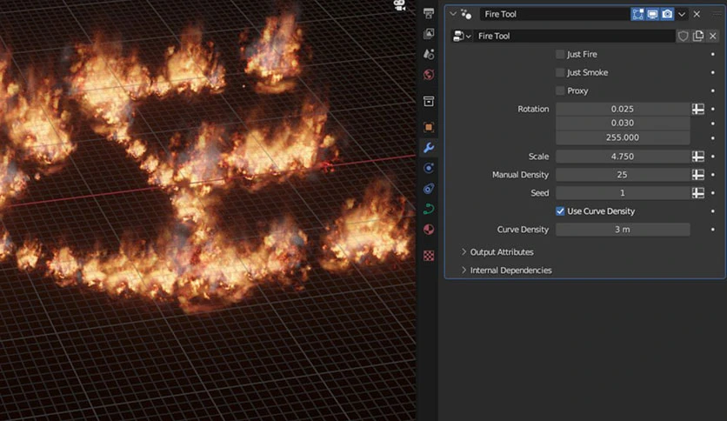Click the Manual Density label text

coord(520,175)
